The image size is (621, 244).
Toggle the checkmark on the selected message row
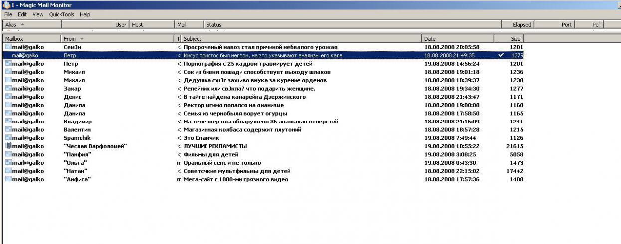point(501,55)
